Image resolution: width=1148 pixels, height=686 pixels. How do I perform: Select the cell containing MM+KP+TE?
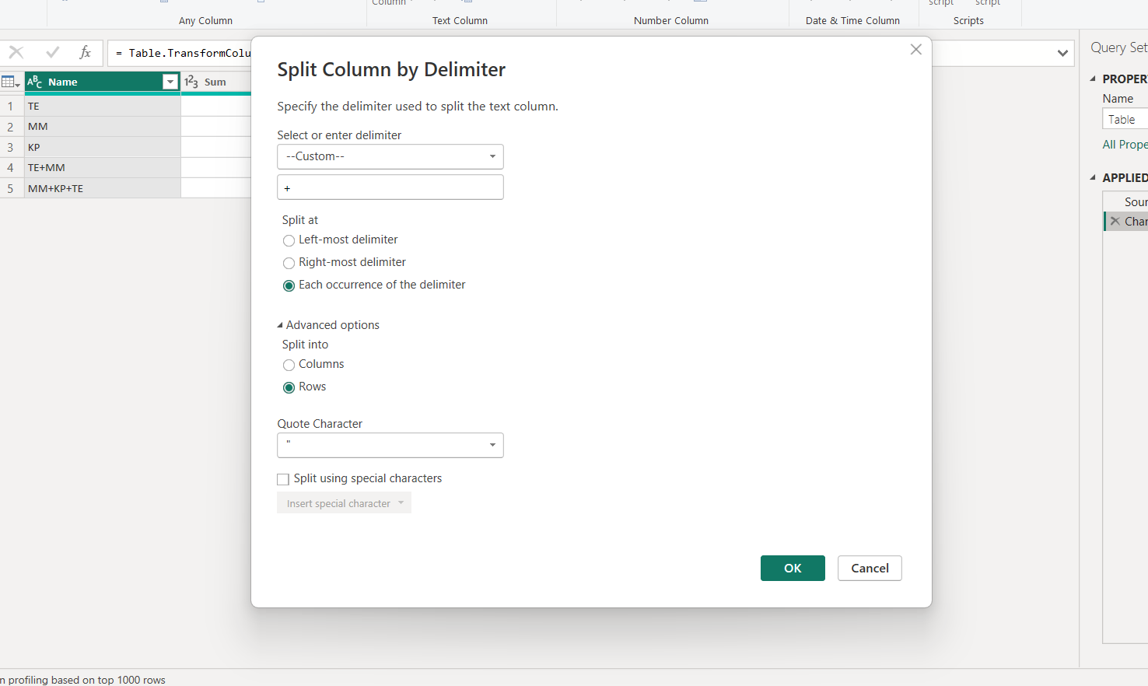coord(103,188)
